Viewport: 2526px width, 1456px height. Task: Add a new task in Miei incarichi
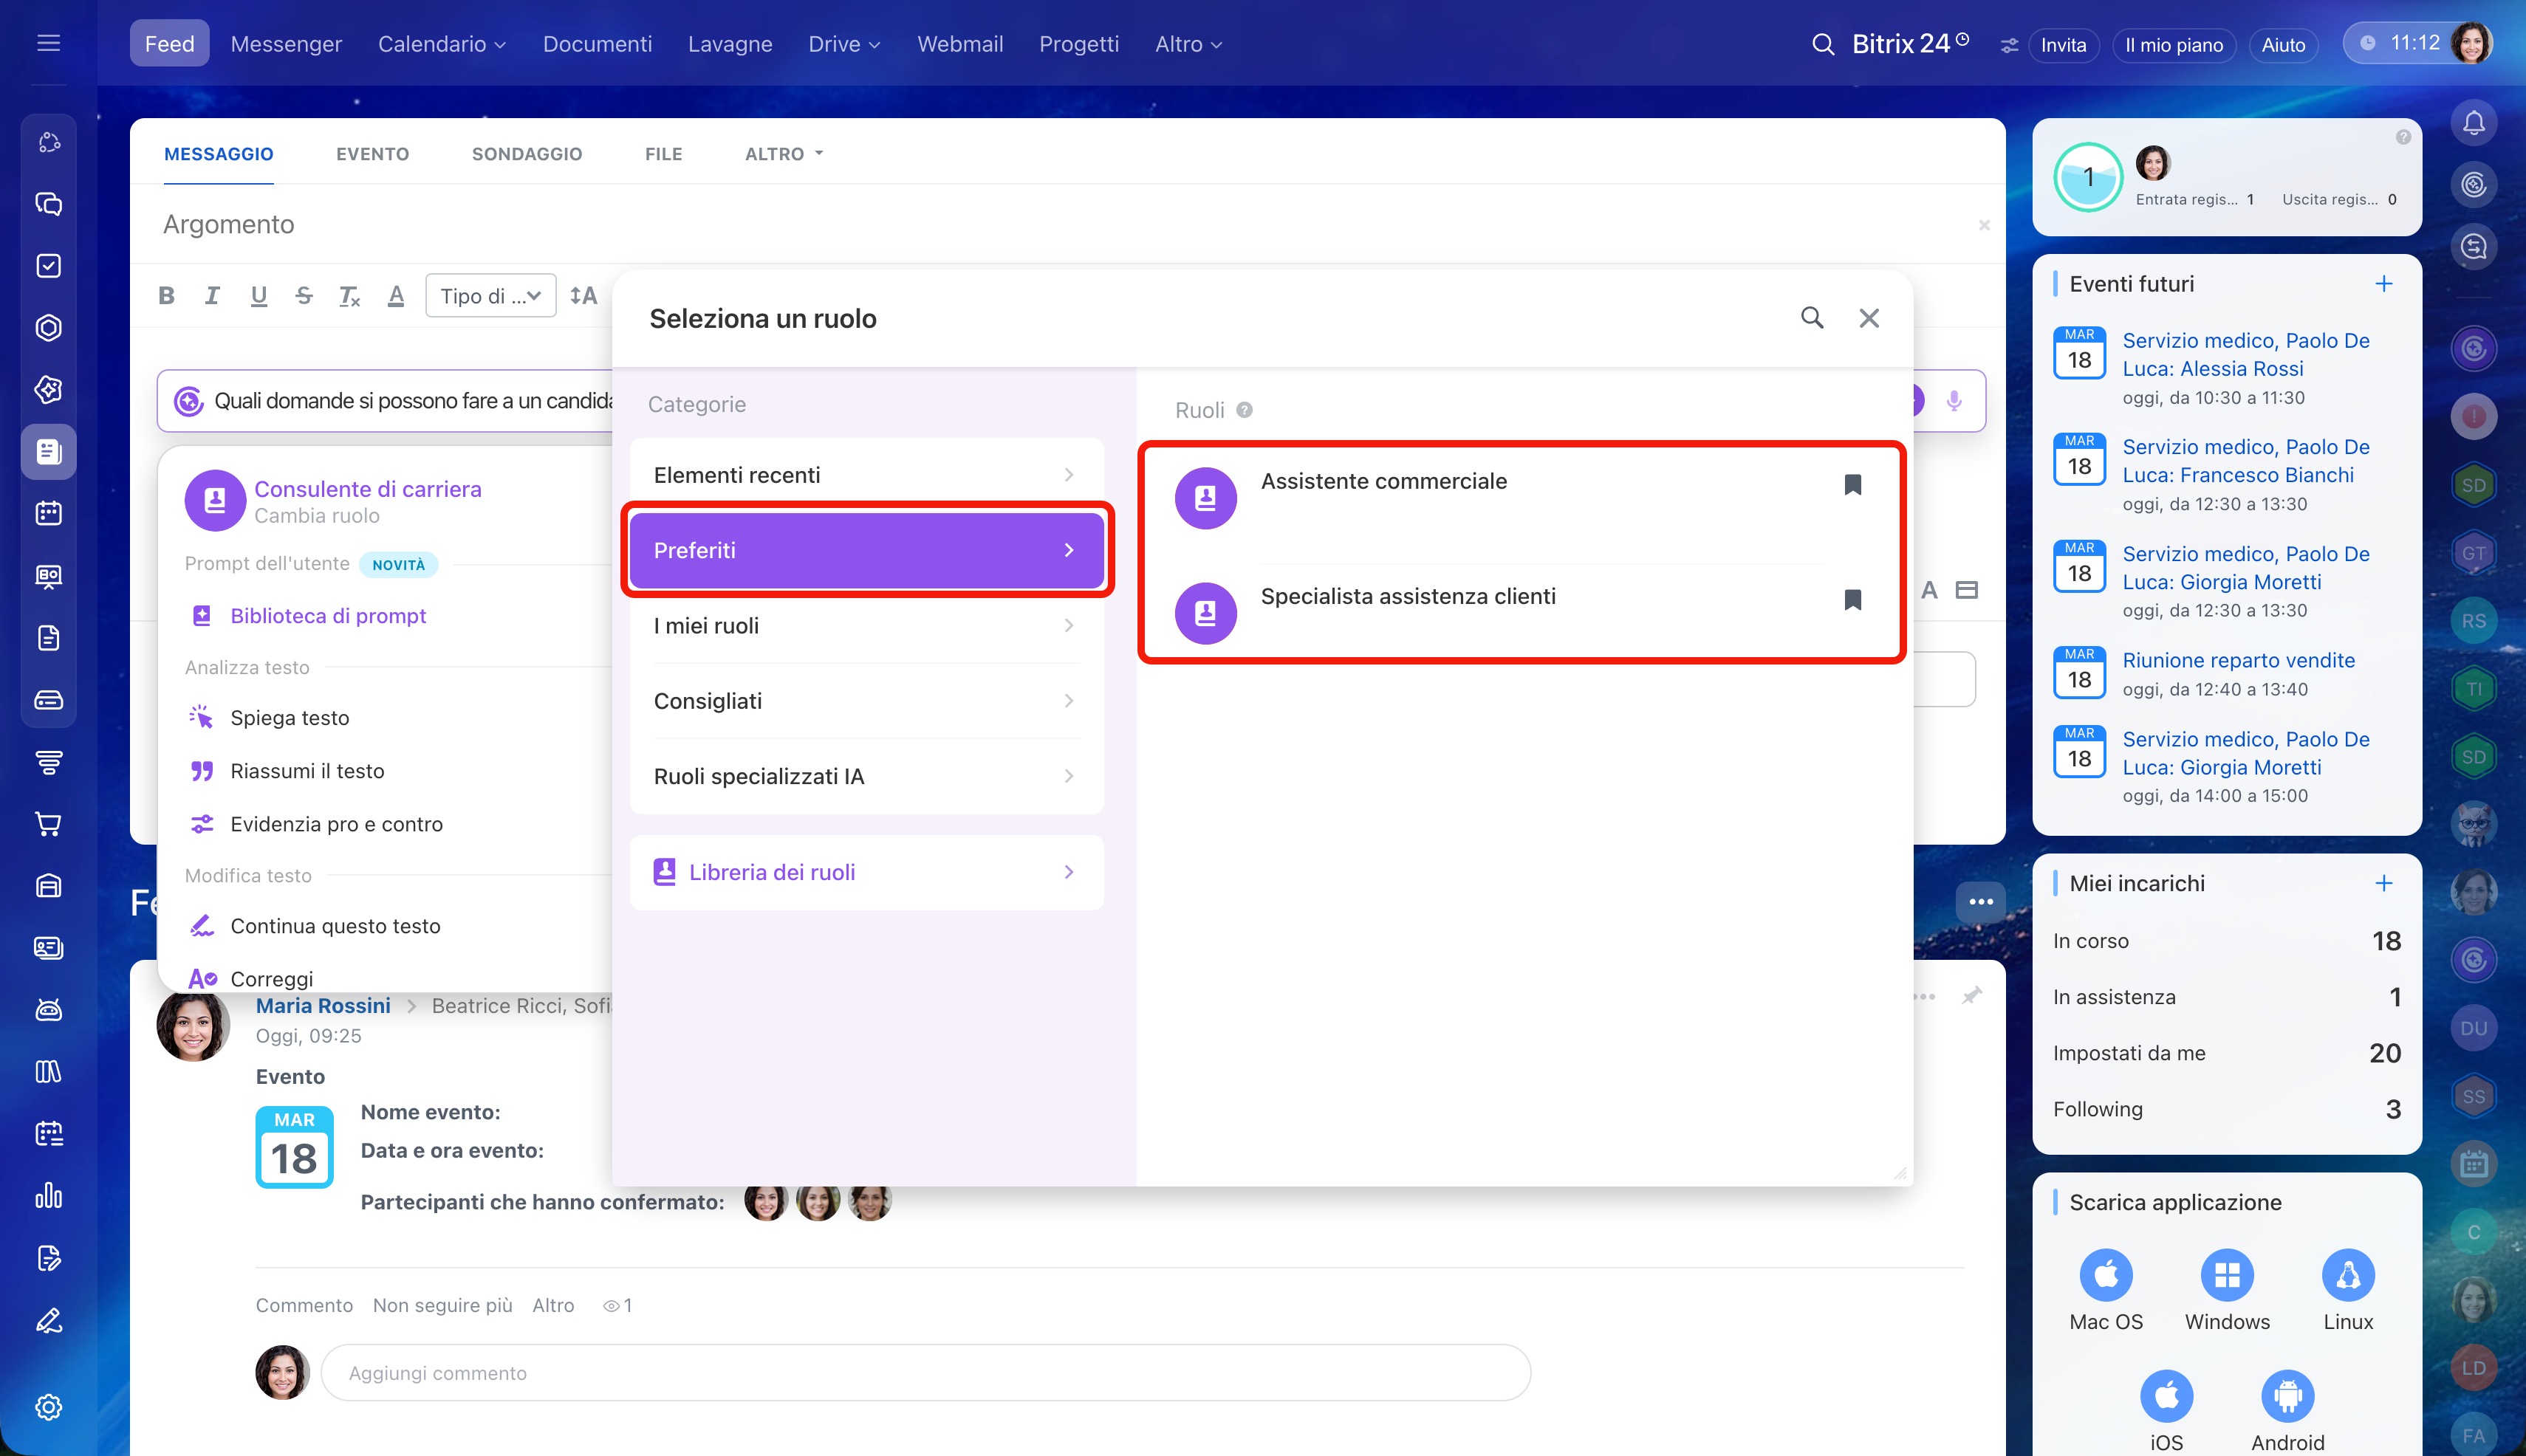tap(2383, 883)
